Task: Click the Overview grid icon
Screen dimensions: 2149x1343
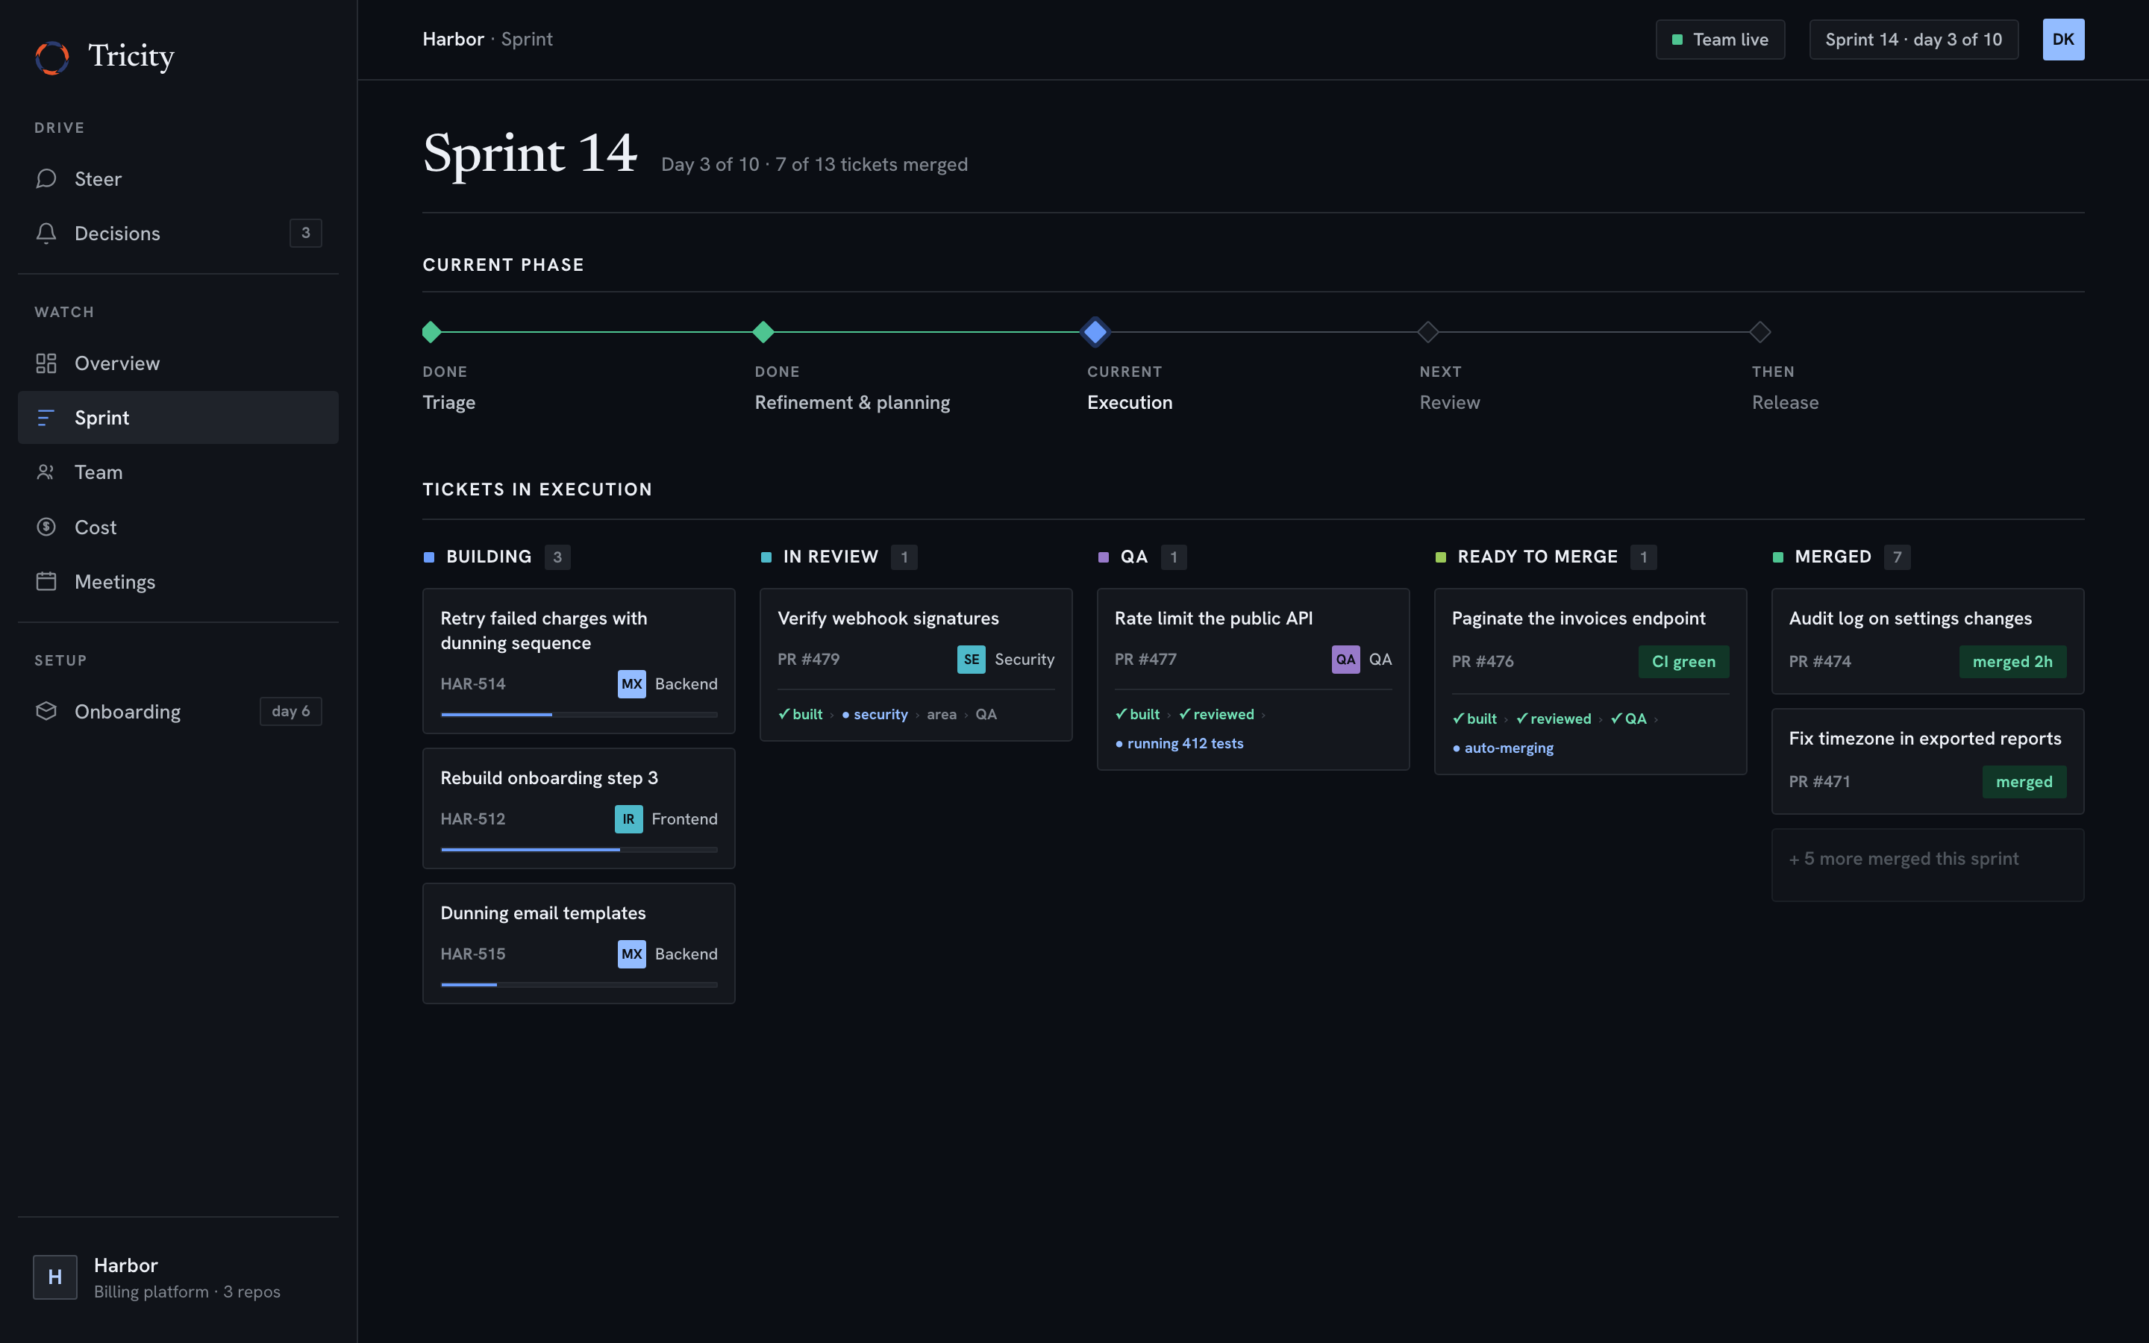Action: (46, 363)
